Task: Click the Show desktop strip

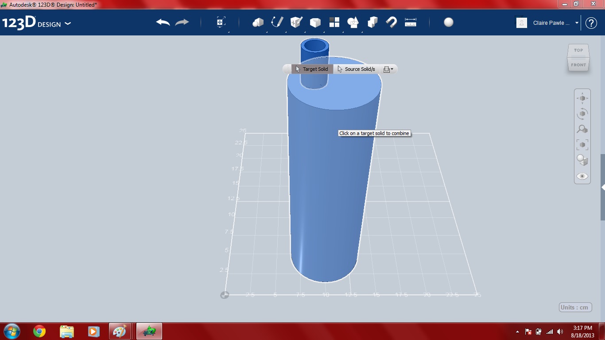Action: click(x=602, y=331)
